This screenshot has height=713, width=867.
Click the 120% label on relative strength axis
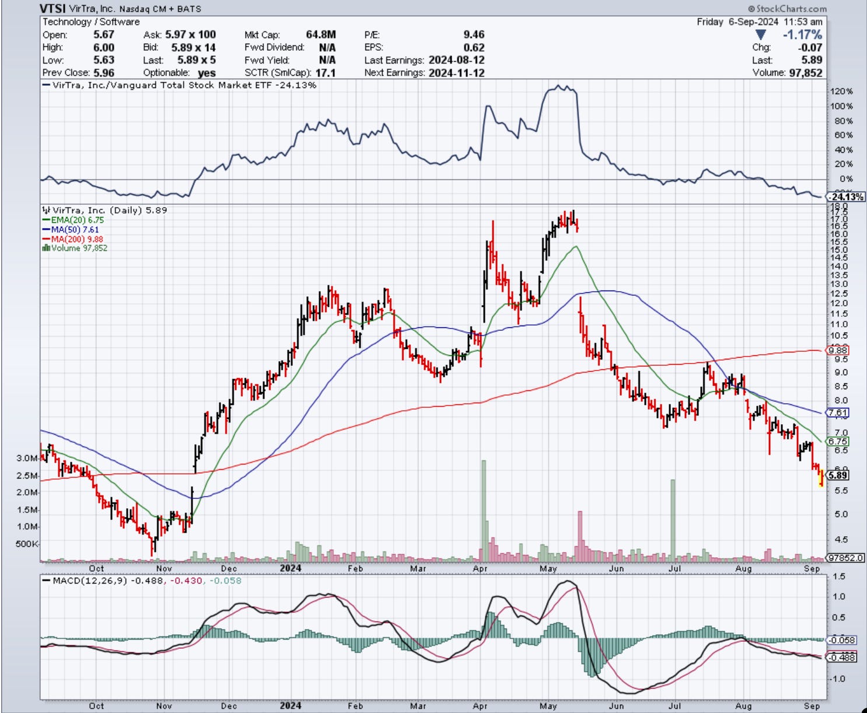point(841,92)
